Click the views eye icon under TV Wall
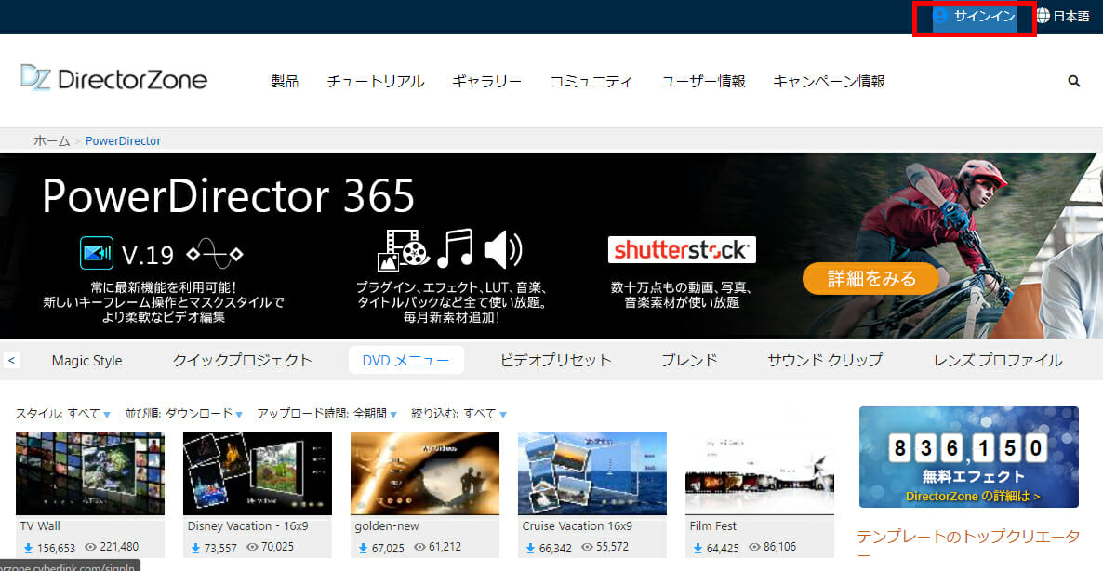1103x571 pixels. click(90, 547)
